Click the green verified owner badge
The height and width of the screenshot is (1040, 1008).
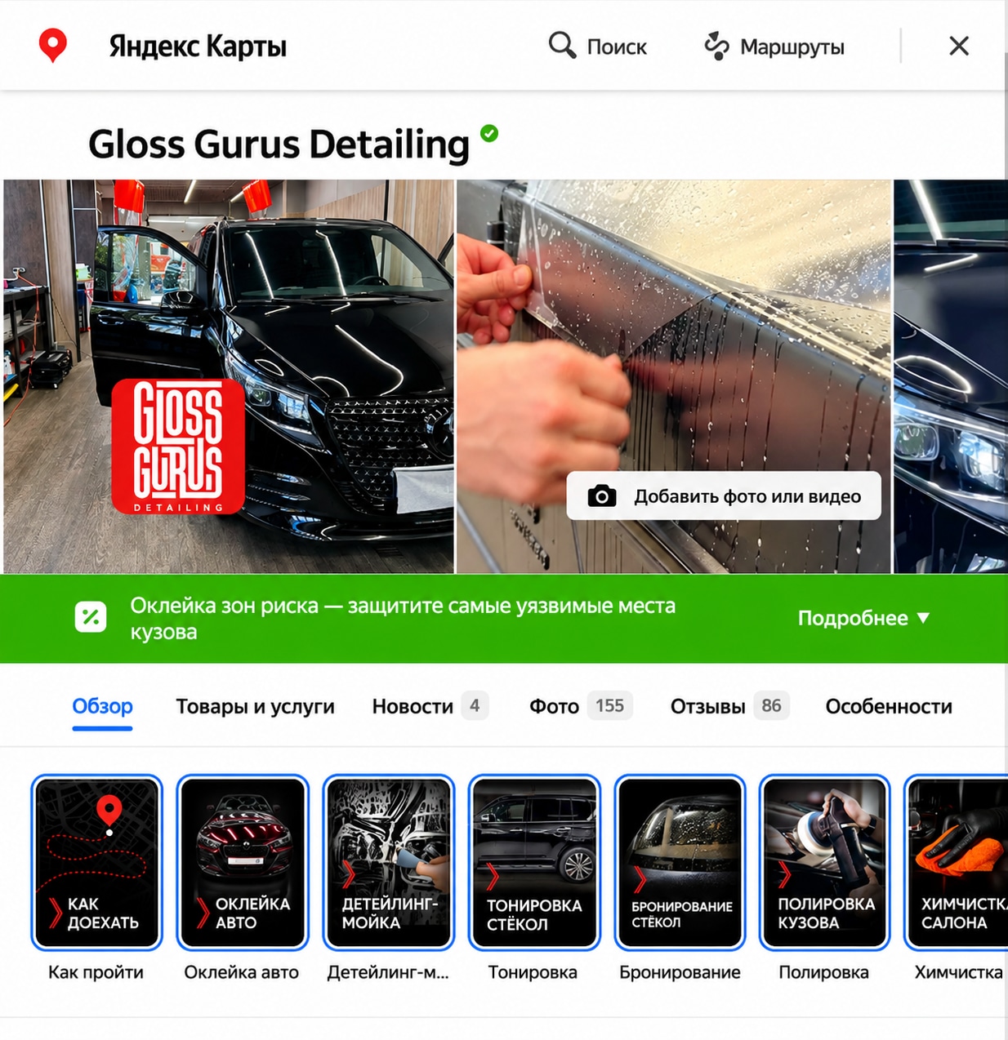(489, 133)
